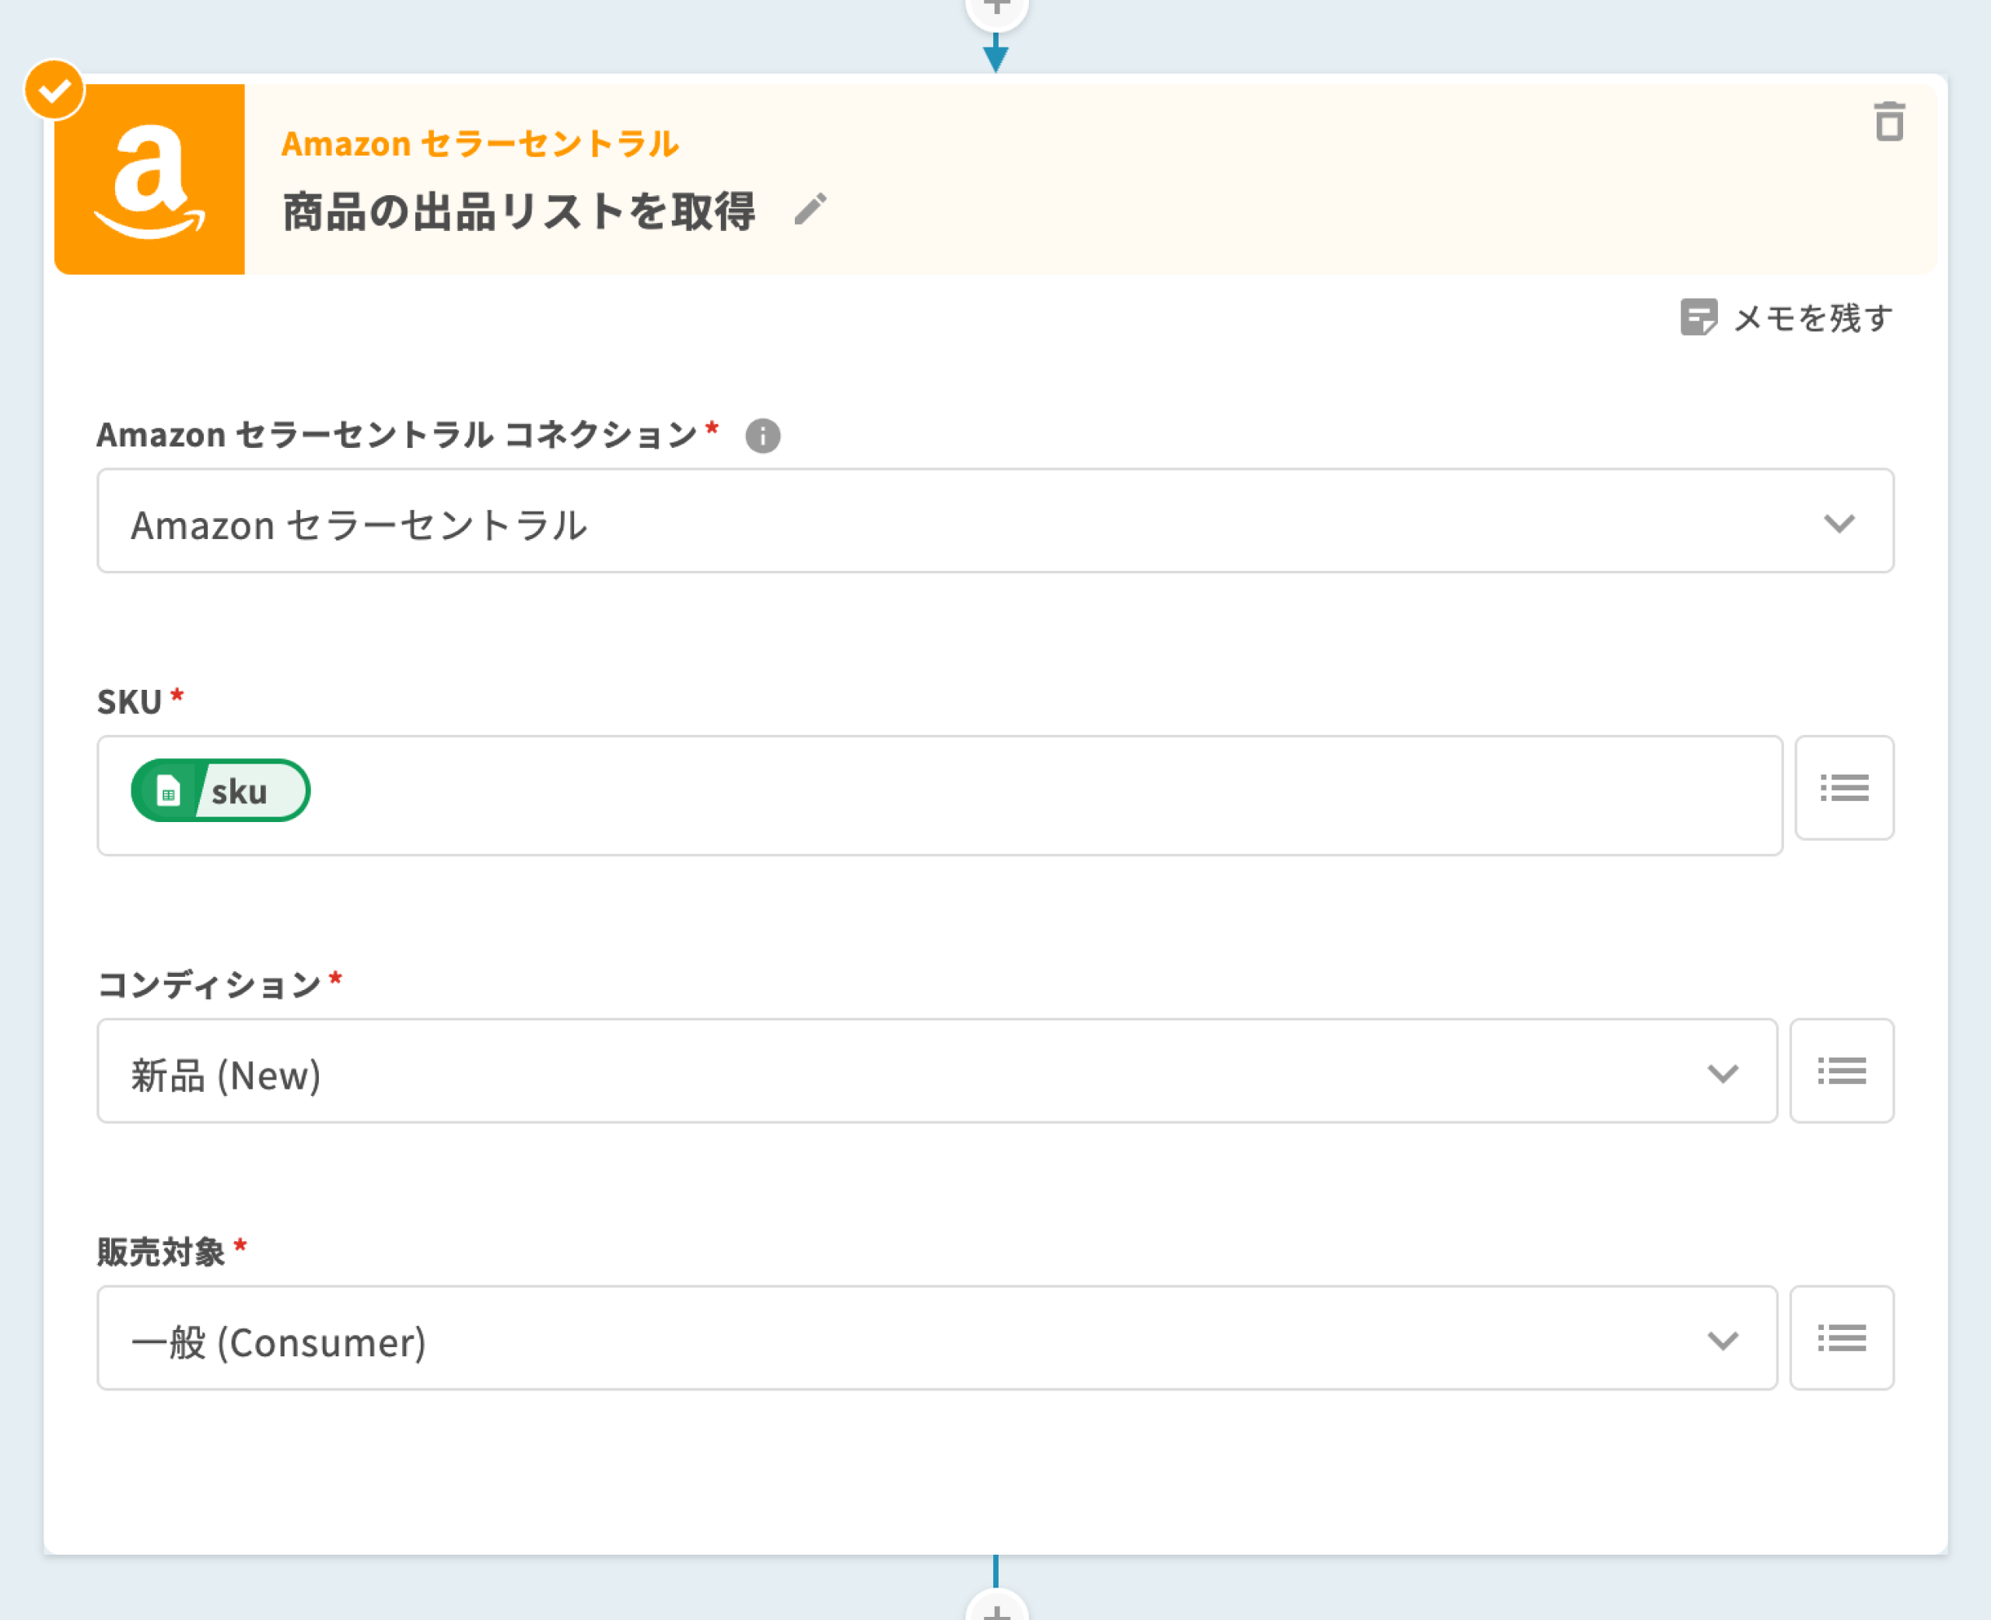Viewport: 1991px width, 1620px height.
Task: Click add step plus at top
Action: click(996, 8)
